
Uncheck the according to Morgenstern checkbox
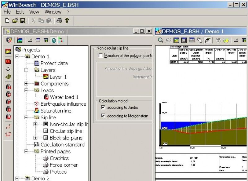(103, 116)
